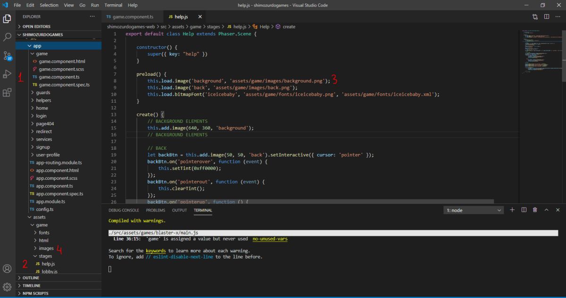Switch to the Problems panel tab

click(x=155, y=210)
